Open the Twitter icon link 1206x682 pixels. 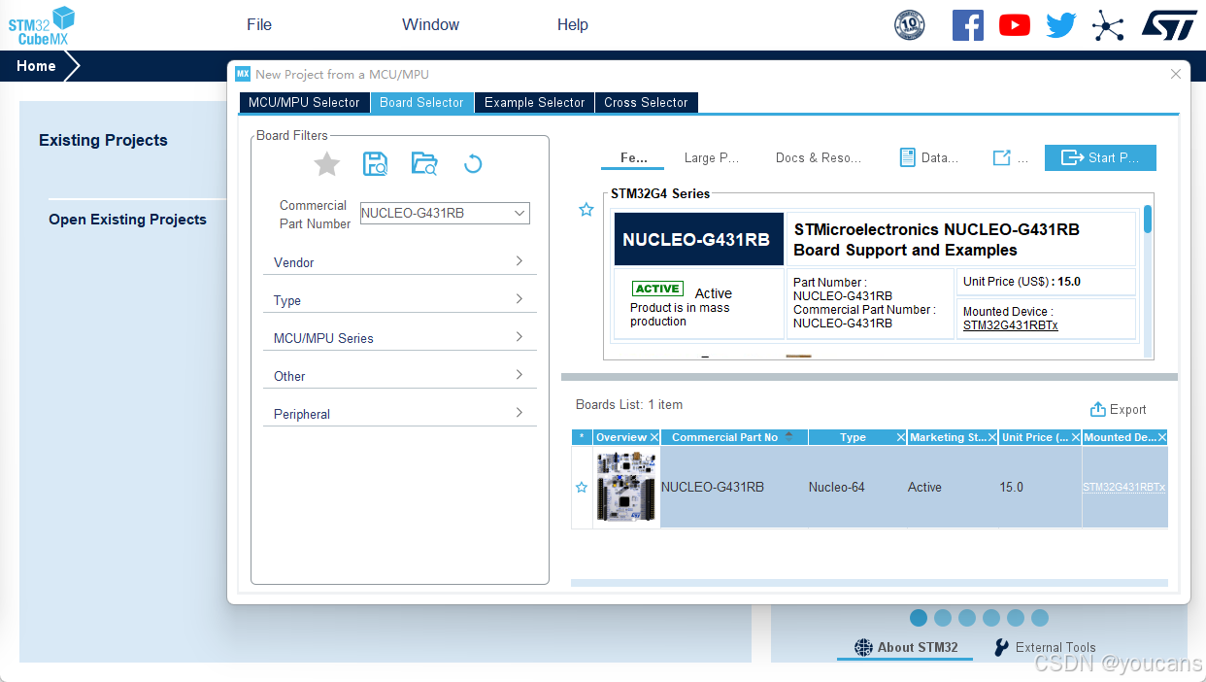click(x=1060, y=25)
